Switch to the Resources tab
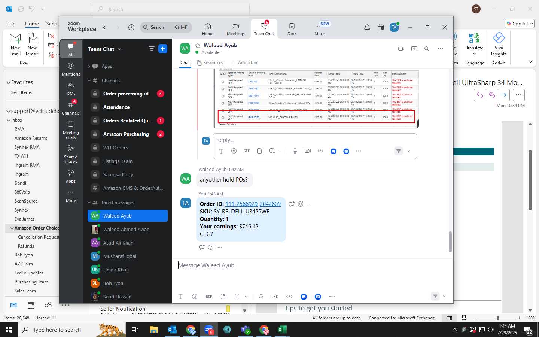Image resolution: width=539 pixels, height=337 pixels. point(210,63)
